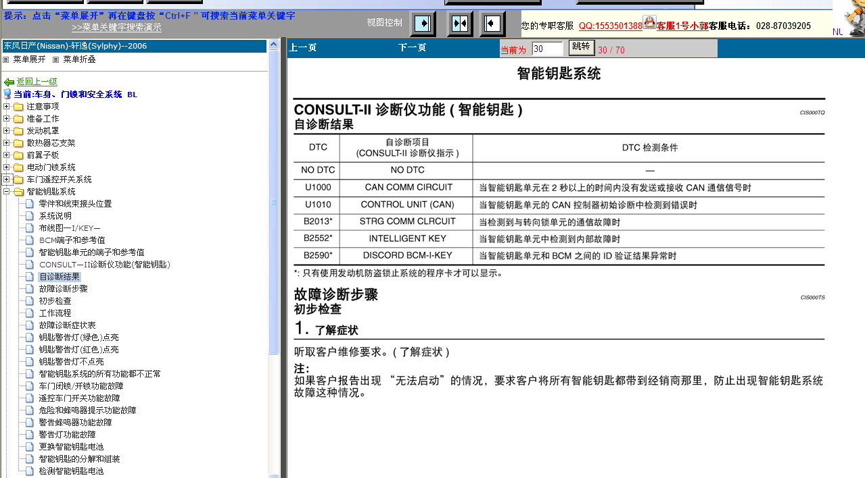Click the 跳转 jump button
Screen dimensions: 865x478
[x=581, y=47]
